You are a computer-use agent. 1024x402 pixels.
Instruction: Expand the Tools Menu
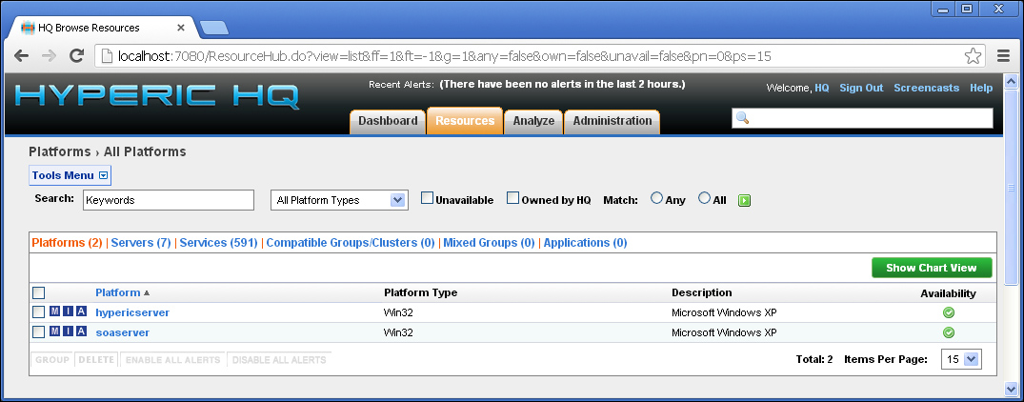[x=70, y=175]
